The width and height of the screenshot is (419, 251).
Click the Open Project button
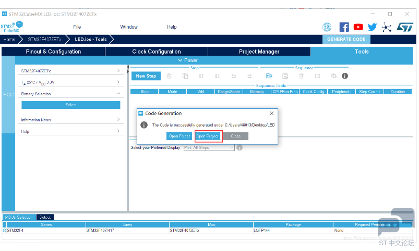click(208, 136)
